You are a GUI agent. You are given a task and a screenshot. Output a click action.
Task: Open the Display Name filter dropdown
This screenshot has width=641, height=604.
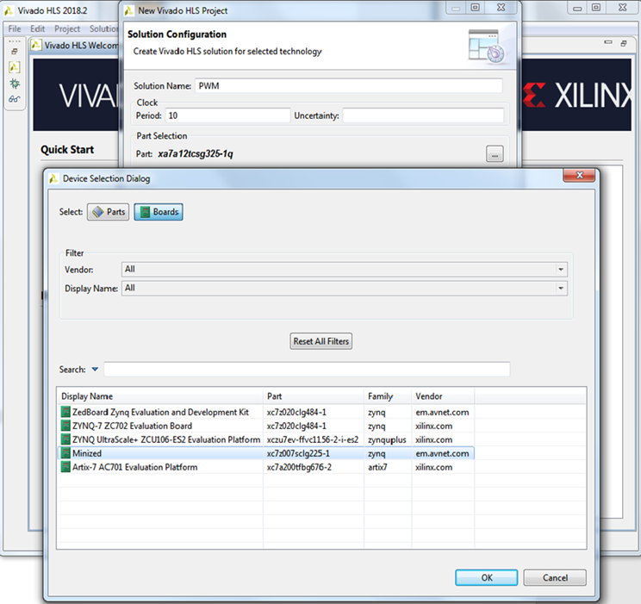tap(560, 288)
